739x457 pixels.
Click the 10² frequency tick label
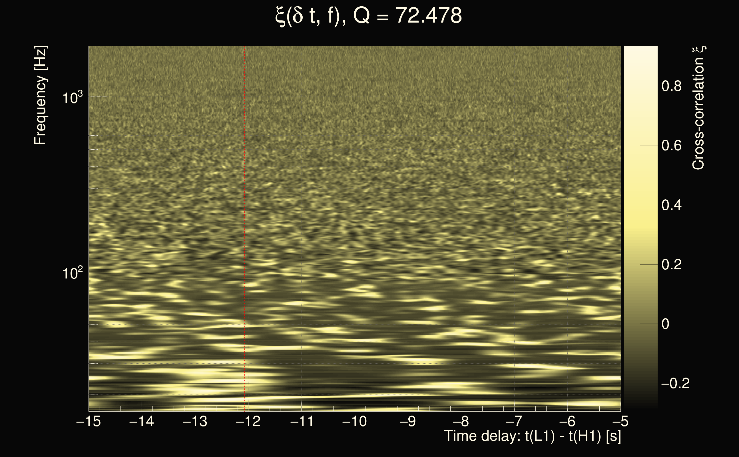point(72,273)
